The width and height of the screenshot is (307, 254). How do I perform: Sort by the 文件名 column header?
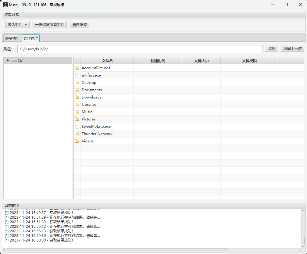click(x=107, y=61)
